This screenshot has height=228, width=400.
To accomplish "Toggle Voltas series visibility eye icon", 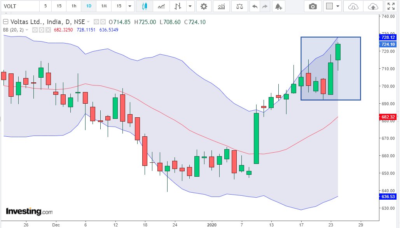I will pyautogui.click(x=96, y=22).
